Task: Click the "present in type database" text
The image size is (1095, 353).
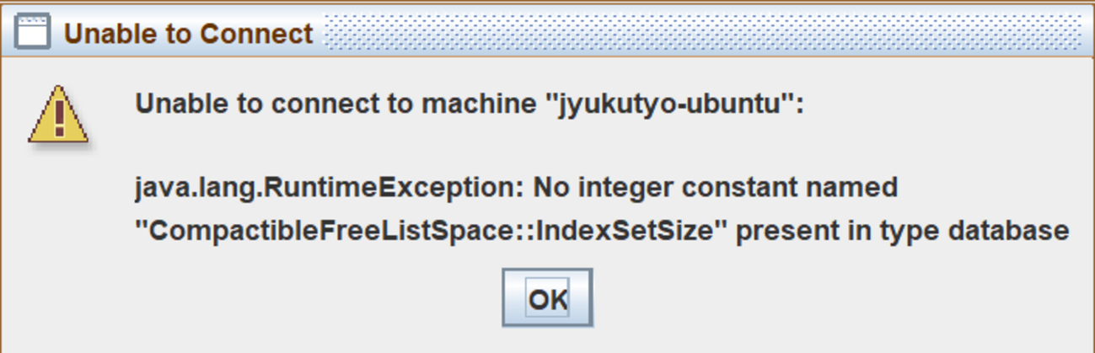Action: point(902,230)
